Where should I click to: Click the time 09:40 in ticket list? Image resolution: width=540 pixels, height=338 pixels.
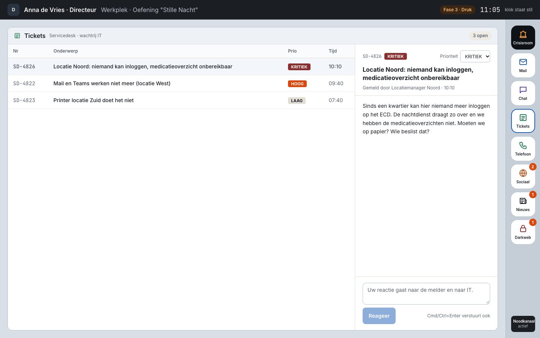point(336,83)
